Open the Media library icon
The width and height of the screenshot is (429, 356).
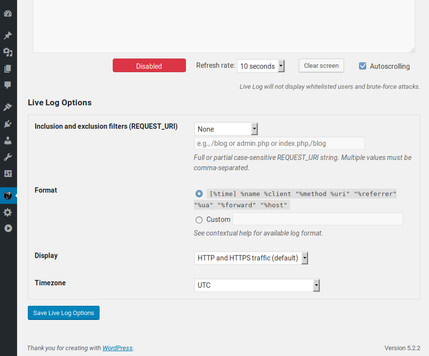click(8, 52)
